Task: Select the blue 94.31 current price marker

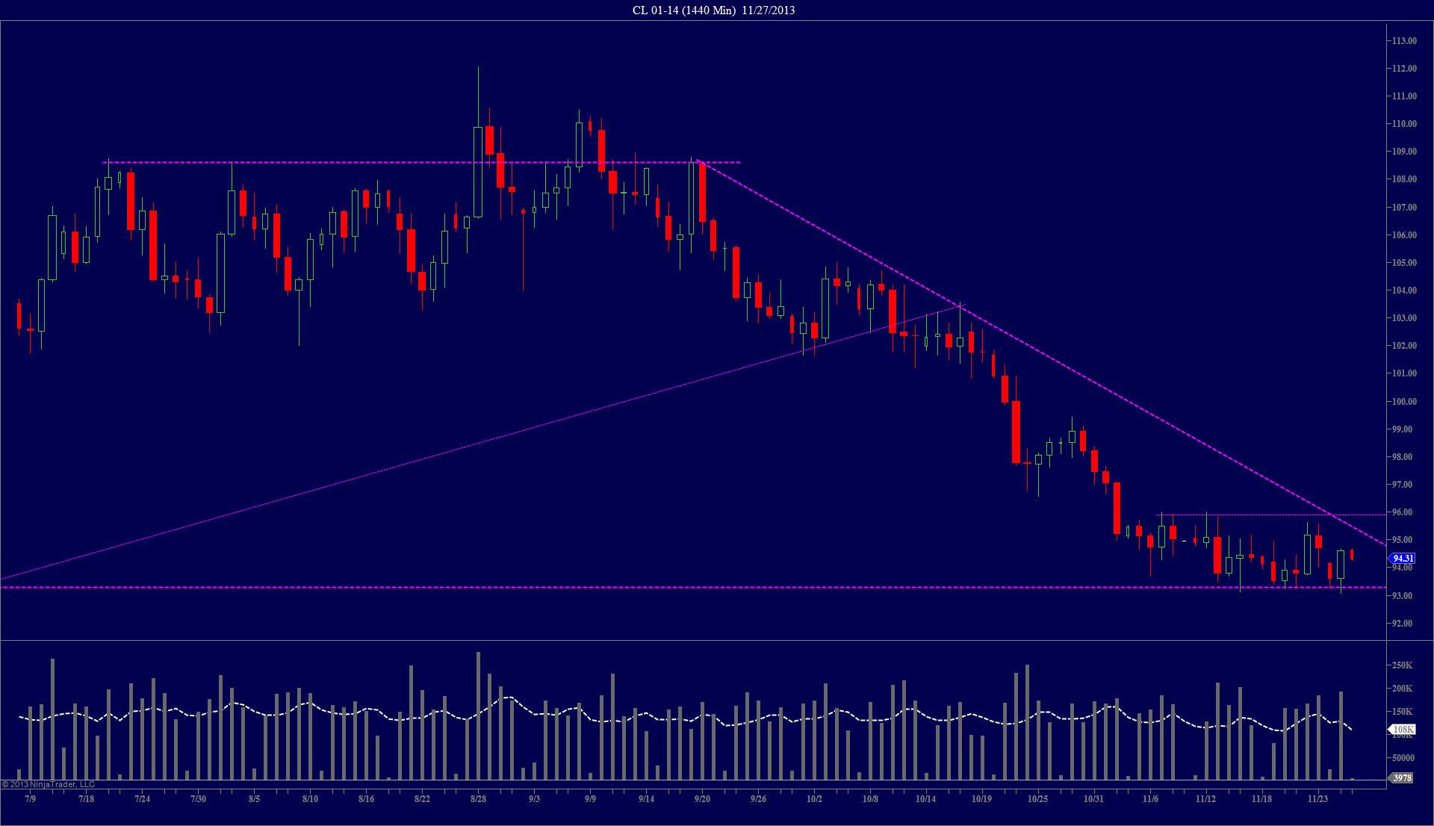Action: tap(1402, 558)
